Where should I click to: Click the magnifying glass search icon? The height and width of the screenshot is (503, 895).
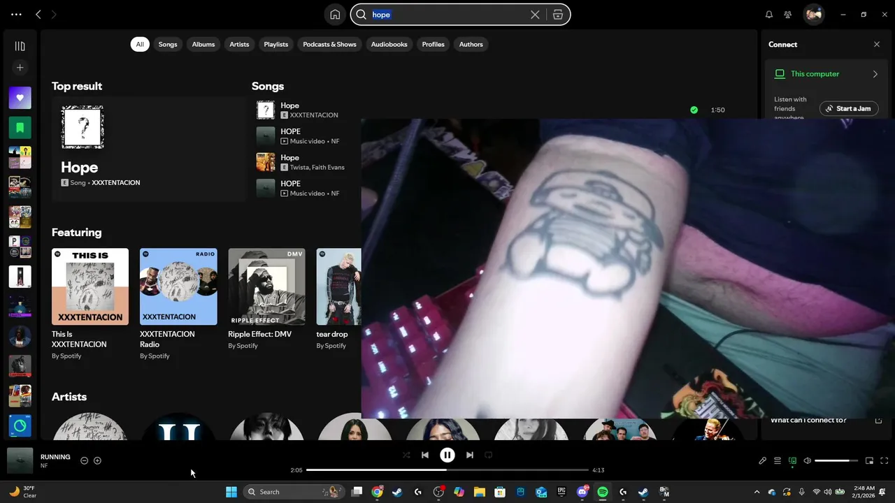(x=361, y=15)
